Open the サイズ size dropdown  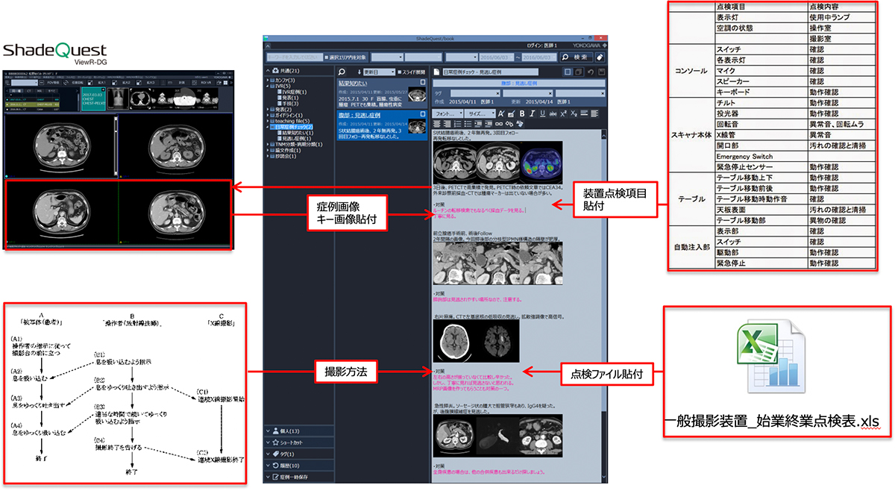tap(481, 113)
